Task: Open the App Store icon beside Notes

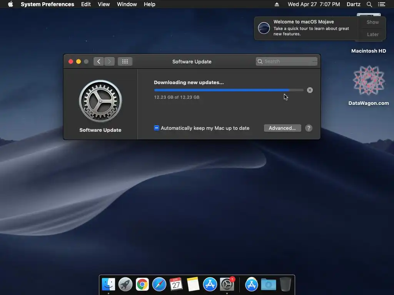Action: tap(210, 284)
